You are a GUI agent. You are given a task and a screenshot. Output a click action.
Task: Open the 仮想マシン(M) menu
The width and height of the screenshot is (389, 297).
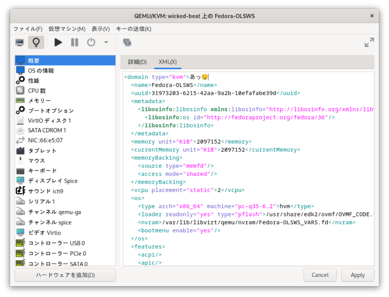click(x=67, y=29)
